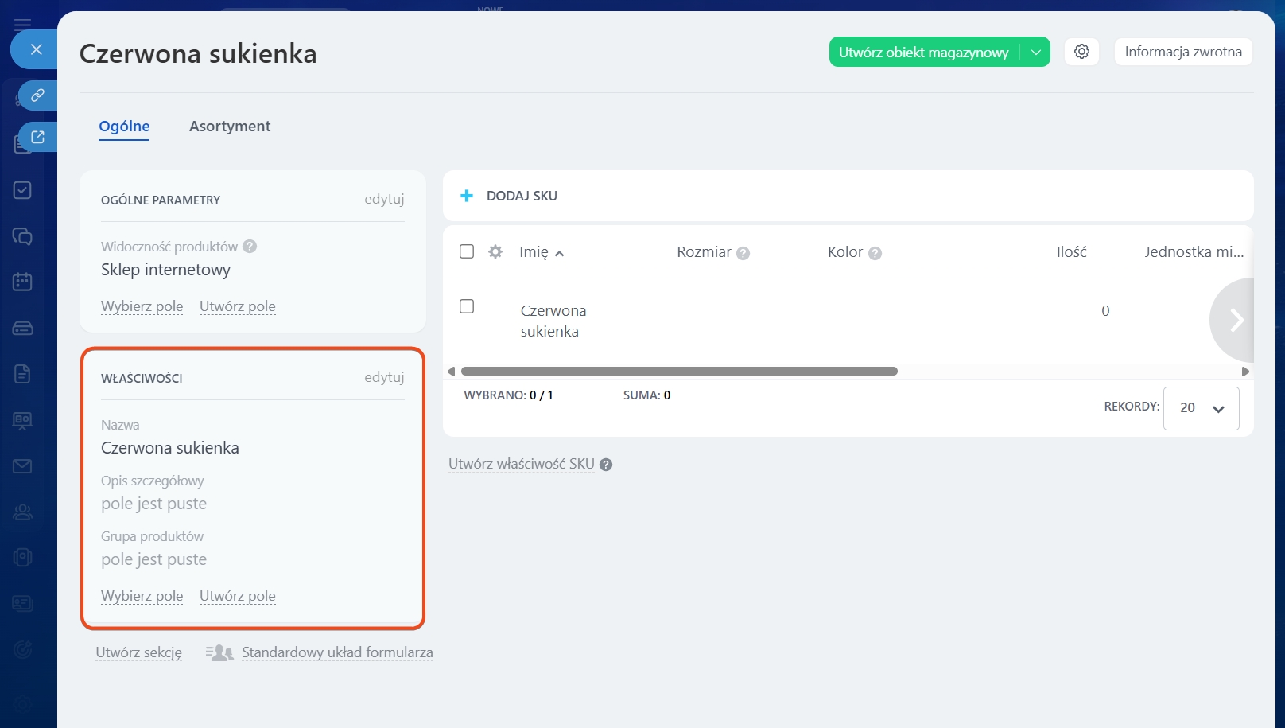Open grid settings gear next to Imię
Image resolution: width=1285 pixels, height=728 pixels.
[x=495, y=252]
